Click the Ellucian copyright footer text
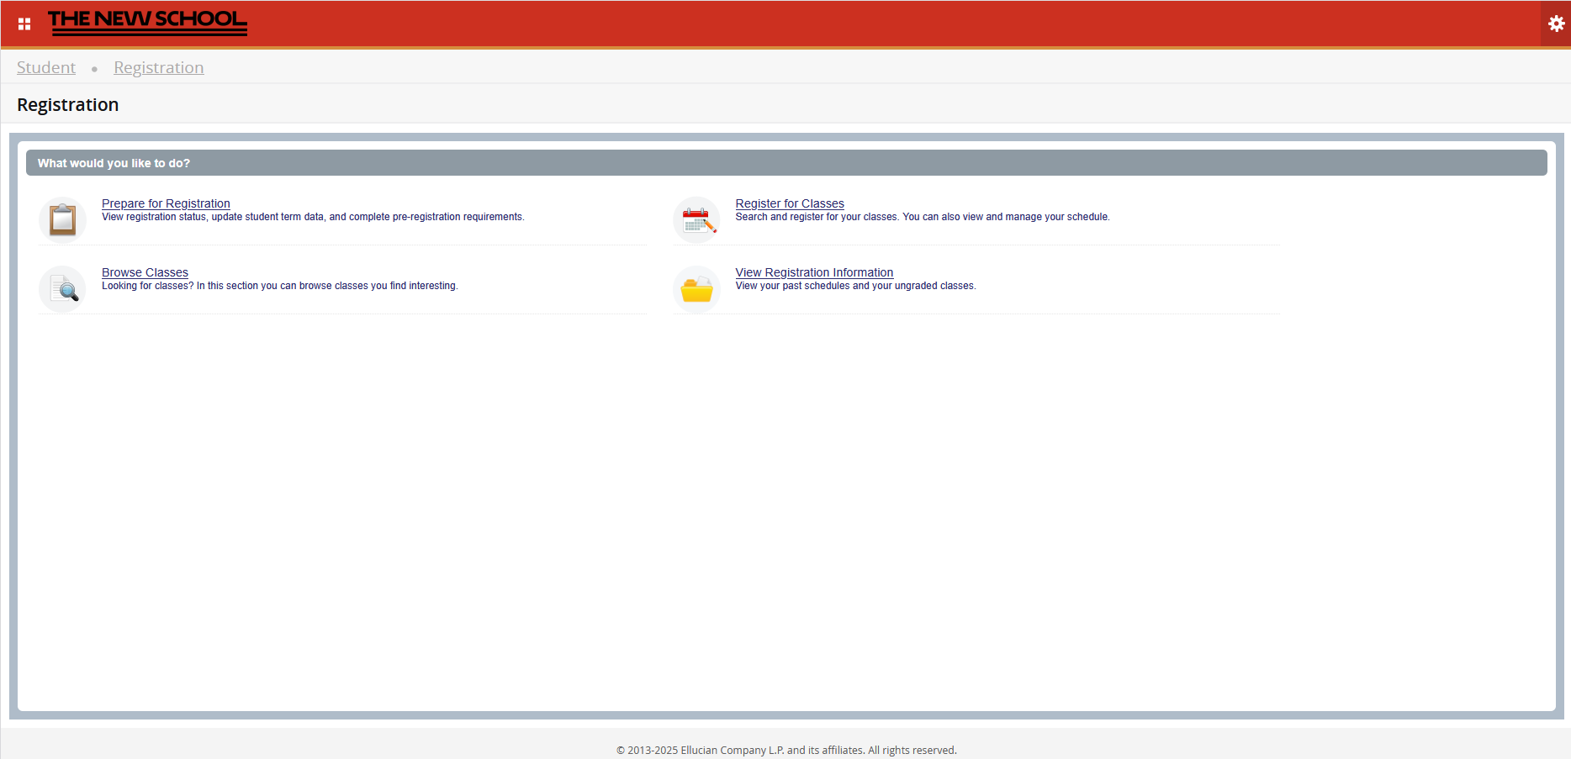The height and width of the screenshot is (759, 1571). [785, 750]
